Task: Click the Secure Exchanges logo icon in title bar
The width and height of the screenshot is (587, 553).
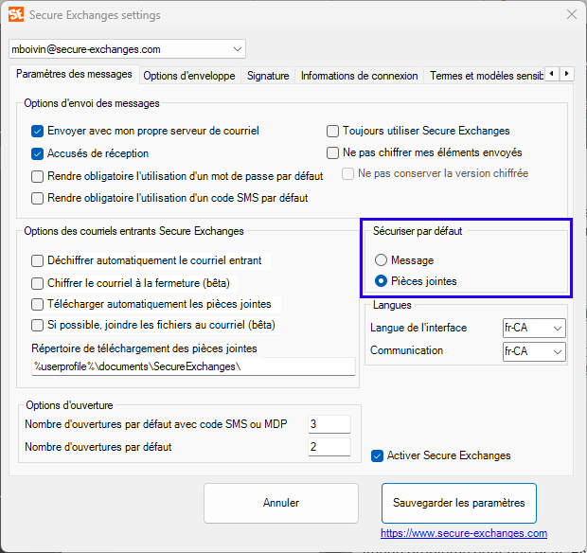Action: [x=16, y=14]
